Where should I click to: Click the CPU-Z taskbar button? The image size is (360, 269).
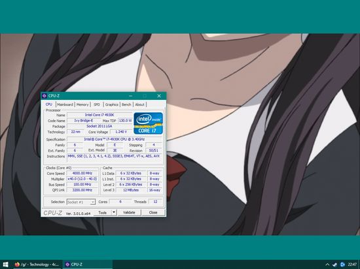click(88, 264)
